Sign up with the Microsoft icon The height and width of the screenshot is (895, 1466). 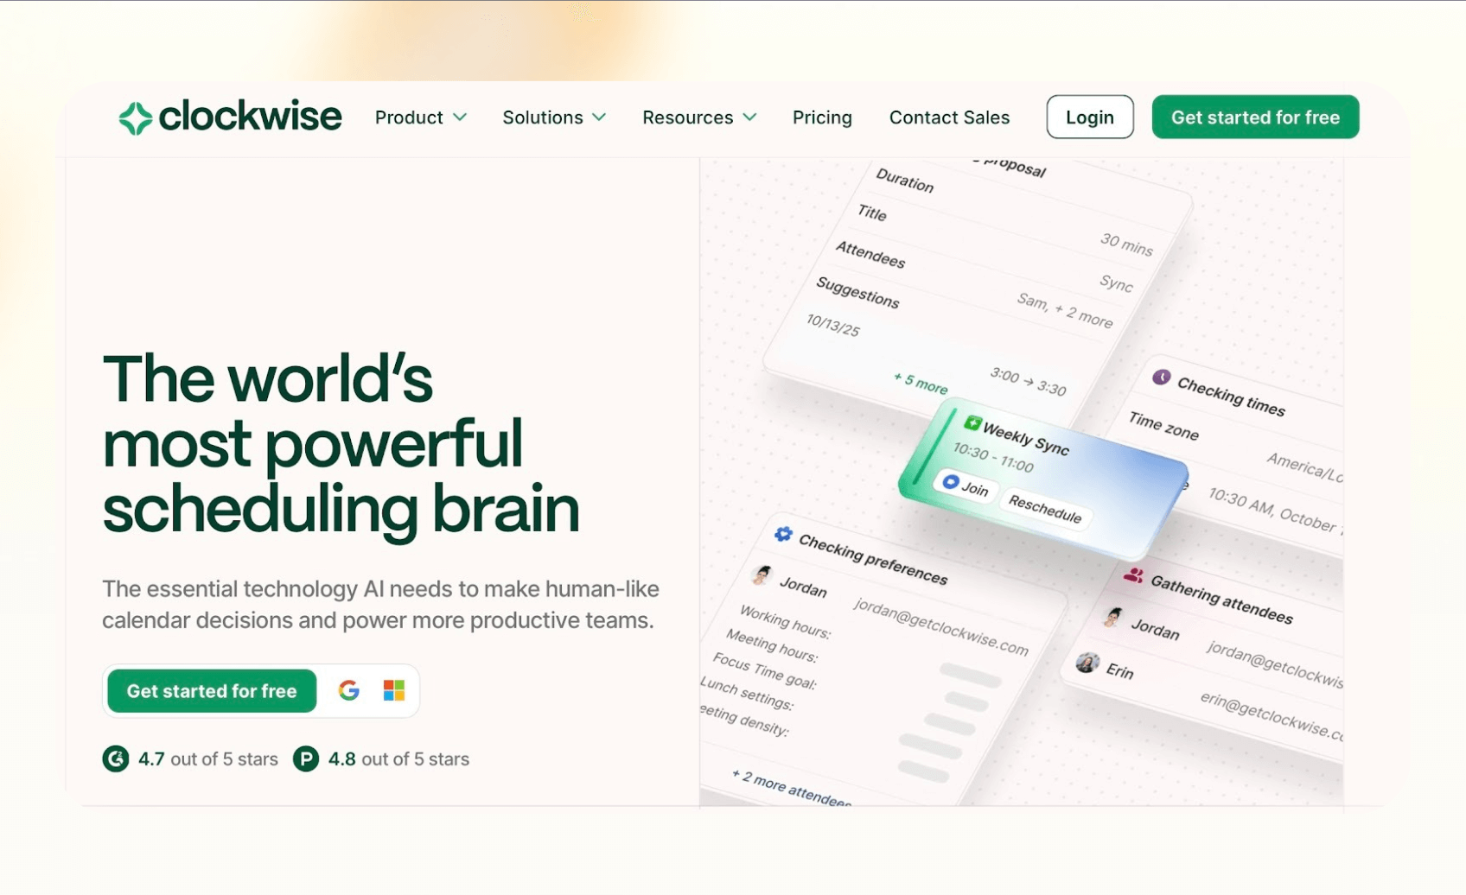[394, 690]
